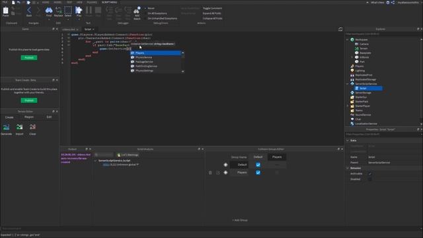This screenshot has height=238, width=423.
Task: Choose Players in autocomplete list
Action: click(x=155, y=53)
